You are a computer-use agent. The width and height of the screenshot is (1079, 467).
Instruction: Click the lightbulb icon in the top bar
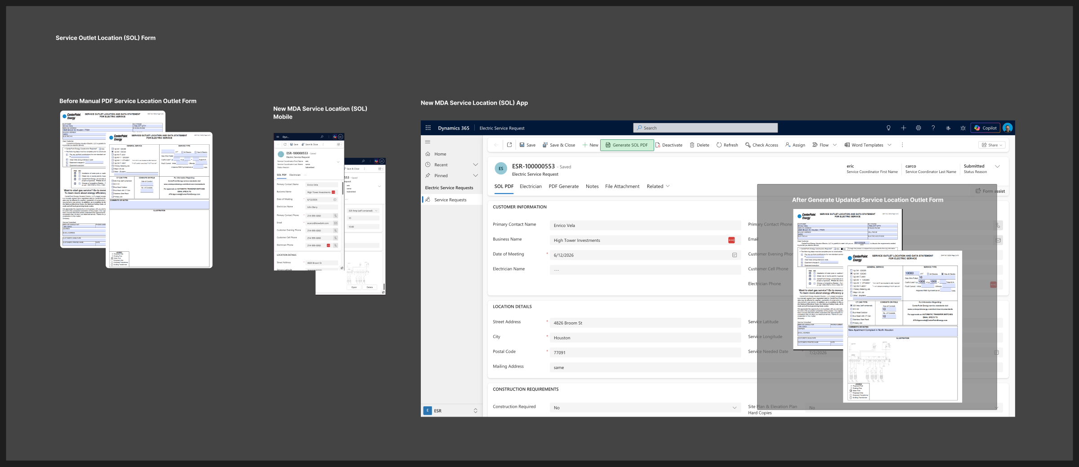pyautogui.click(x=888, y=128)
